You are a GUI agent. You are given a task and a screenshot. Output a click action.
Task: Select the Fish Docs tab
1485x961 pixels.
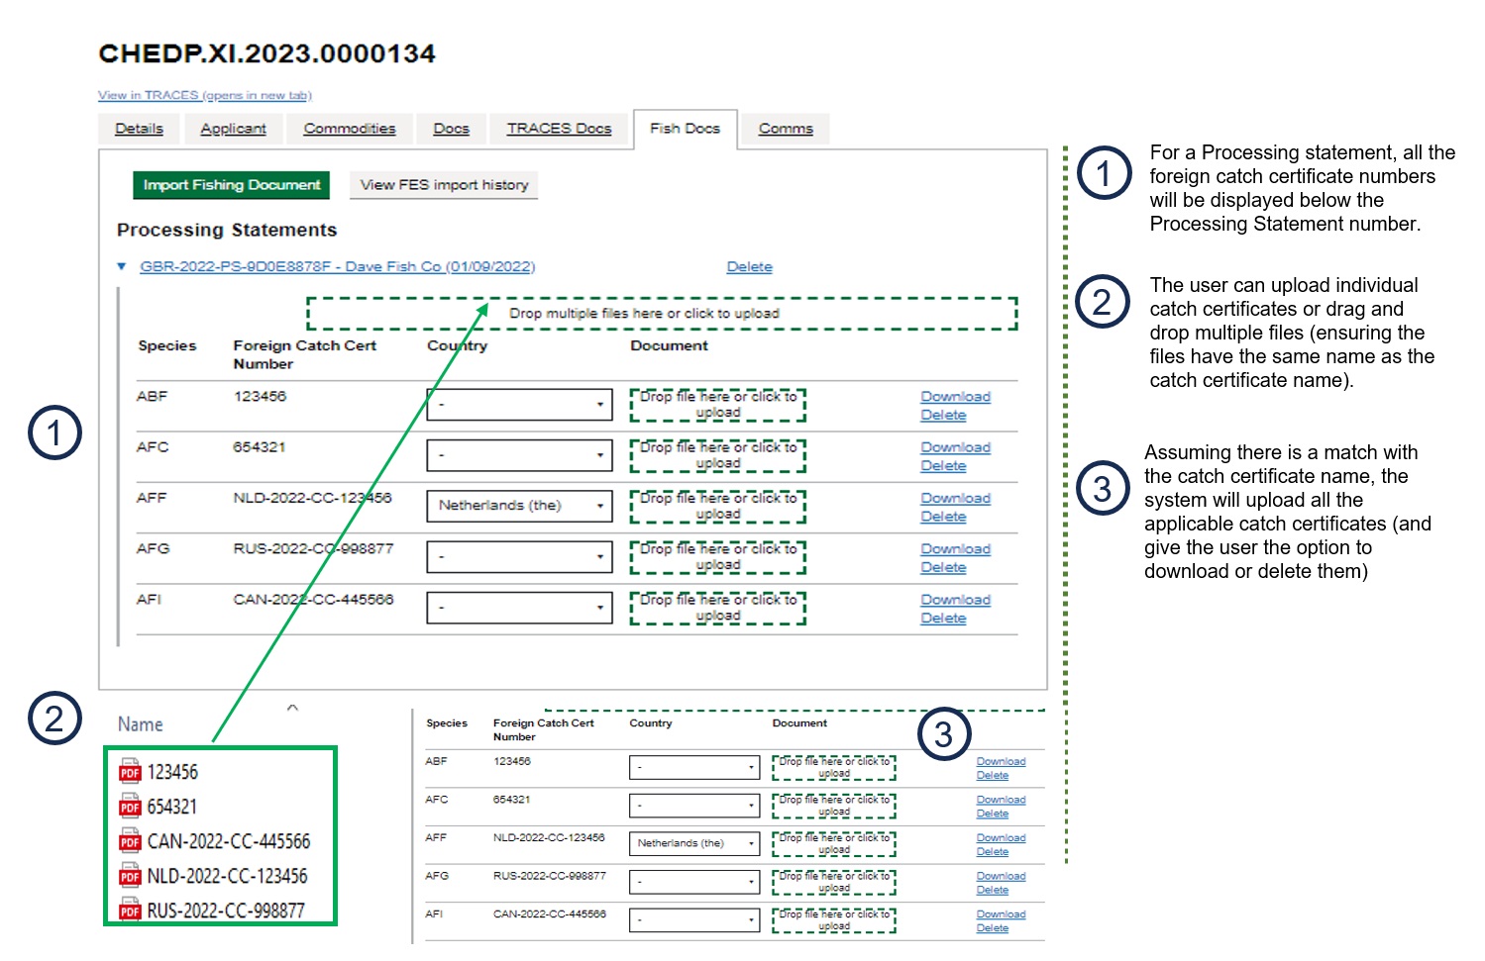[686, 129]
